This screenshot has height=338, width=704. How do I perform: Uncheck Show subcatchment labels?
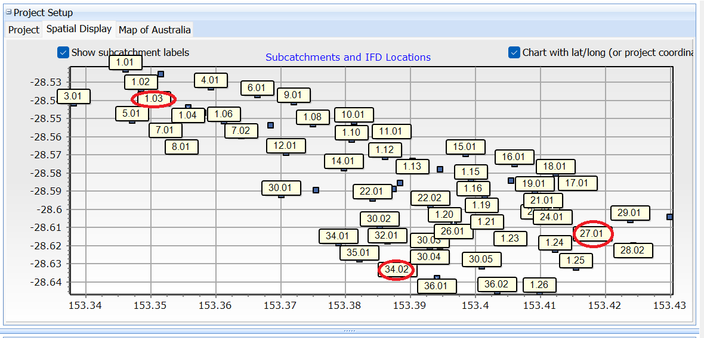click(x=63, y=52)
